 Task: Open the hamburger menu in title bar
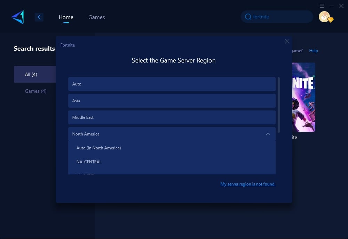click(x=322, y=6)
